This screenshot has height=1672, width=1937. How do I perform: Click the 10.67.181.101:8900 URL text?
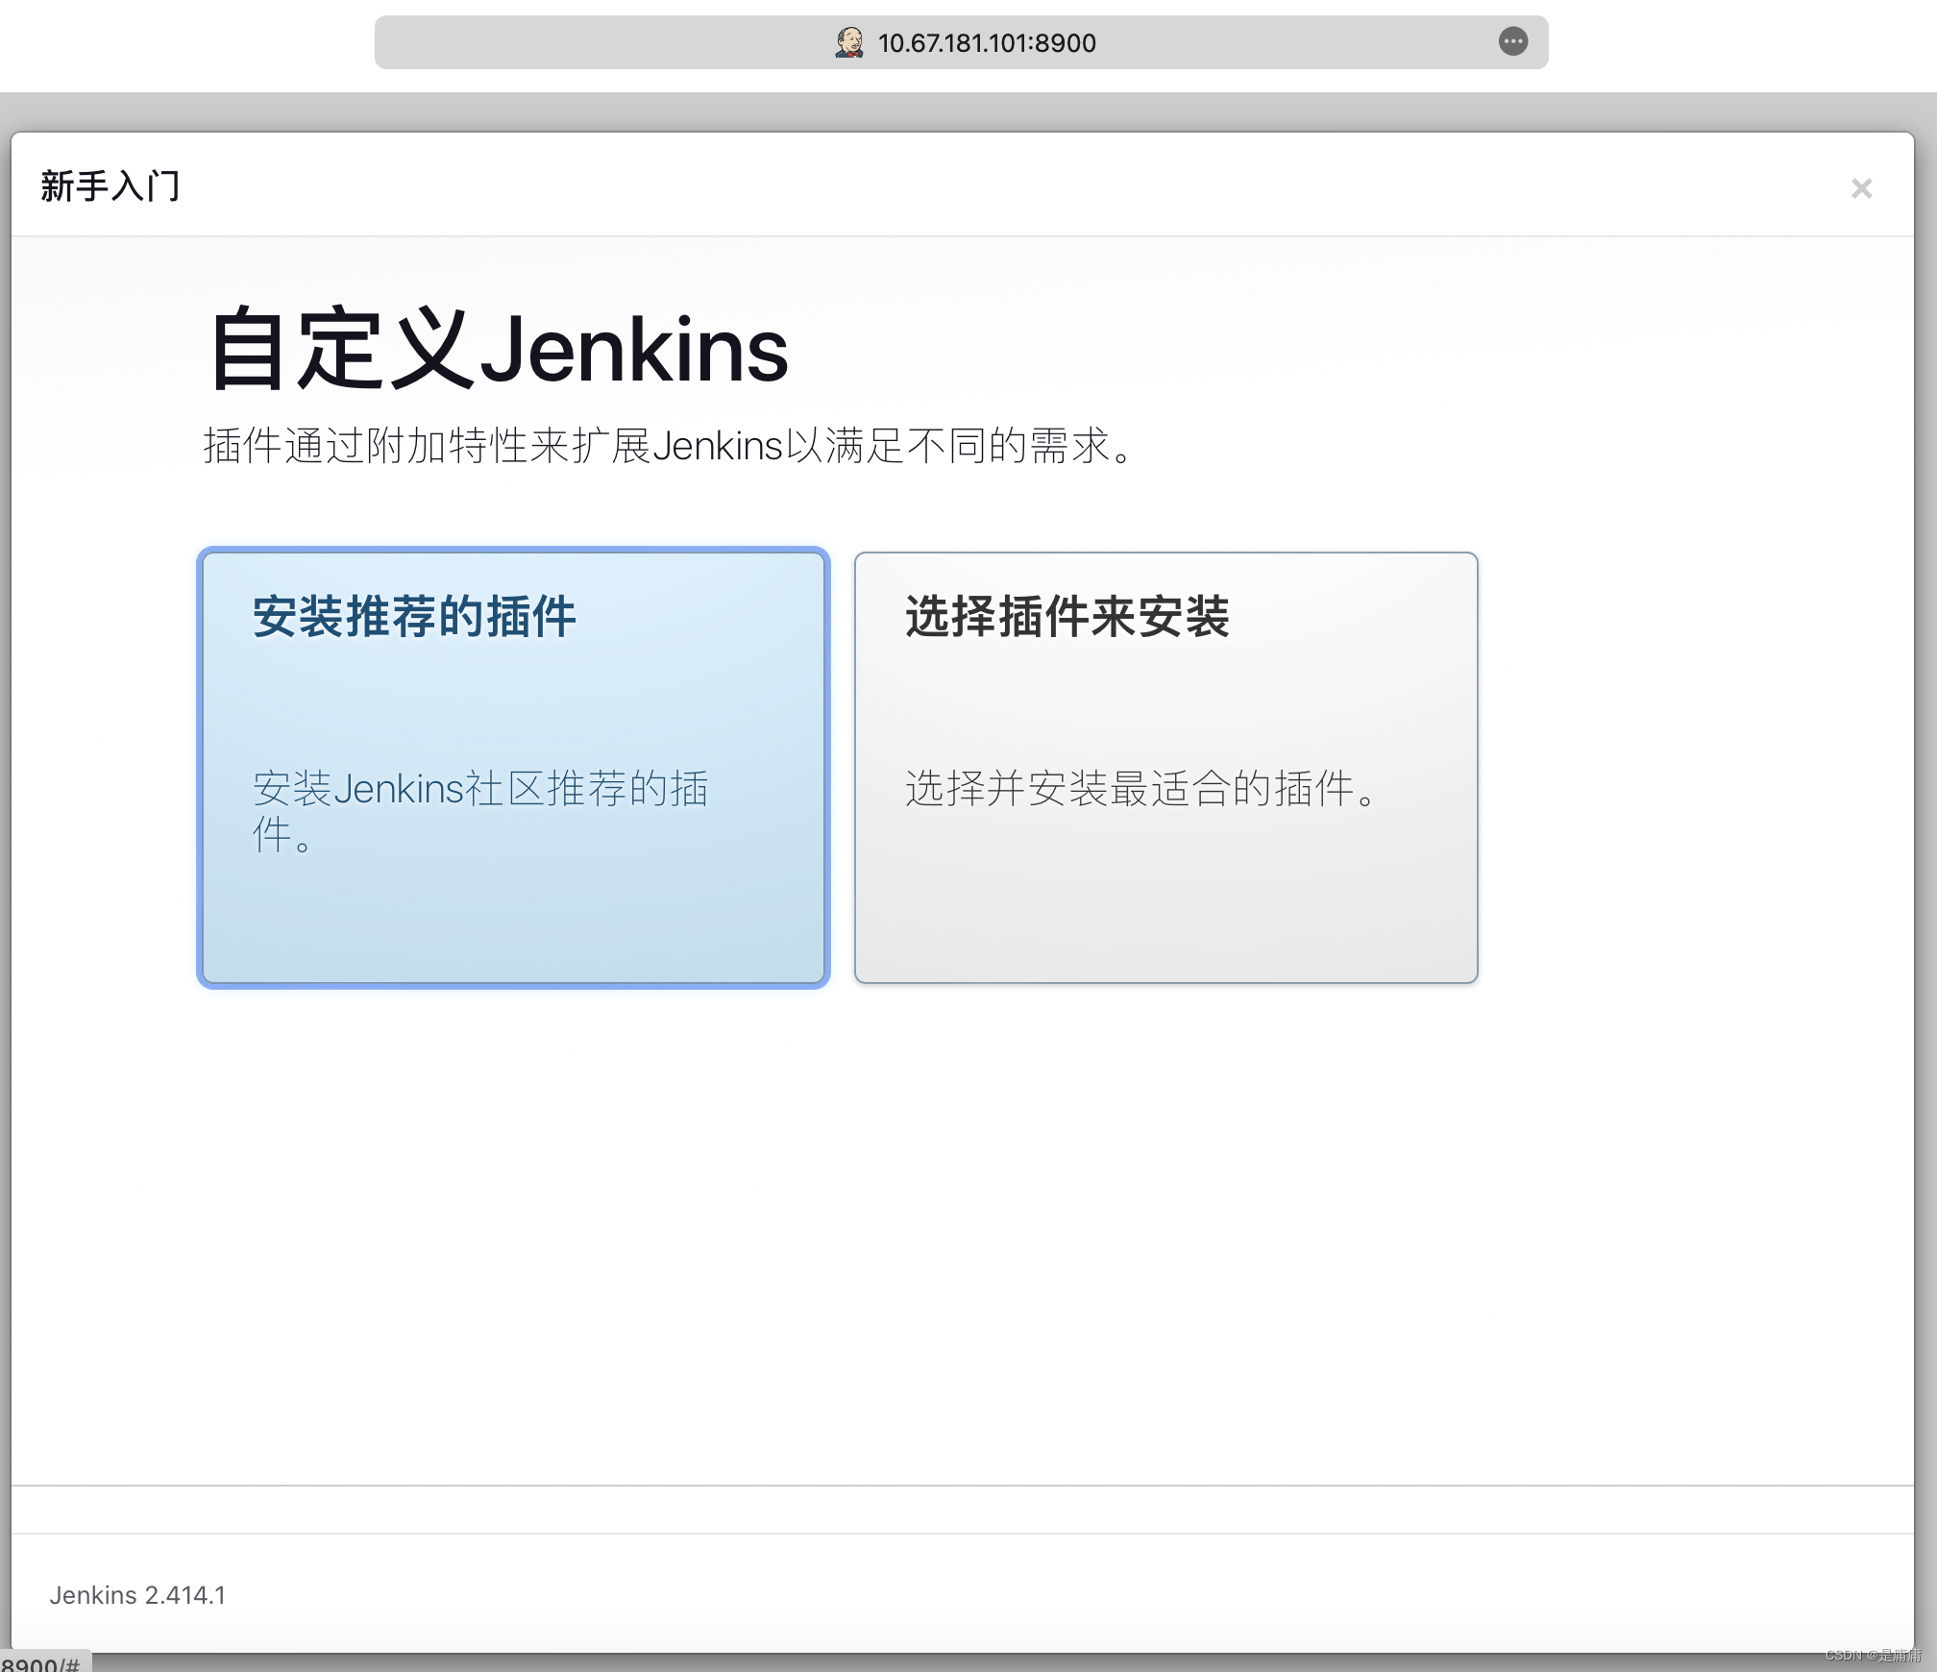[x=987, y=43]
